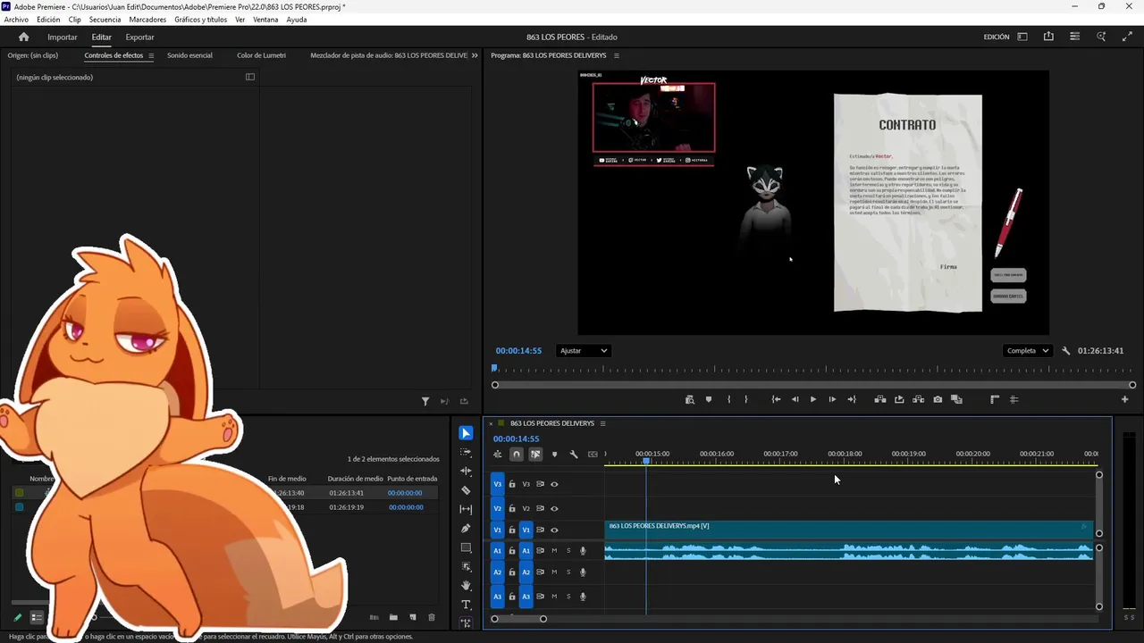Open the Archivo menu

click(16, 20)
